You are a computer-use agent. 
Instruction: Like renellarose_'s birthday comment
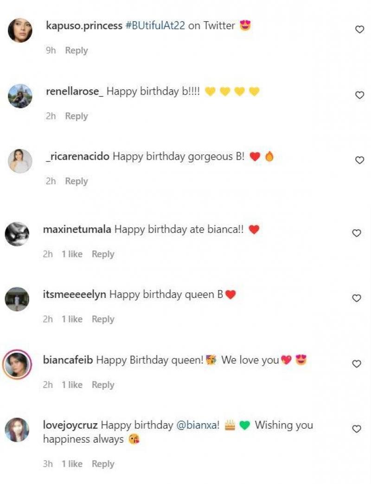tap(359, 95)
